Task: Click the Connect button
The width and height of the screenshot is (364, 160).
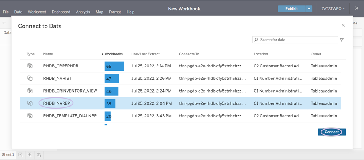Action: click(x=332, y=132)
